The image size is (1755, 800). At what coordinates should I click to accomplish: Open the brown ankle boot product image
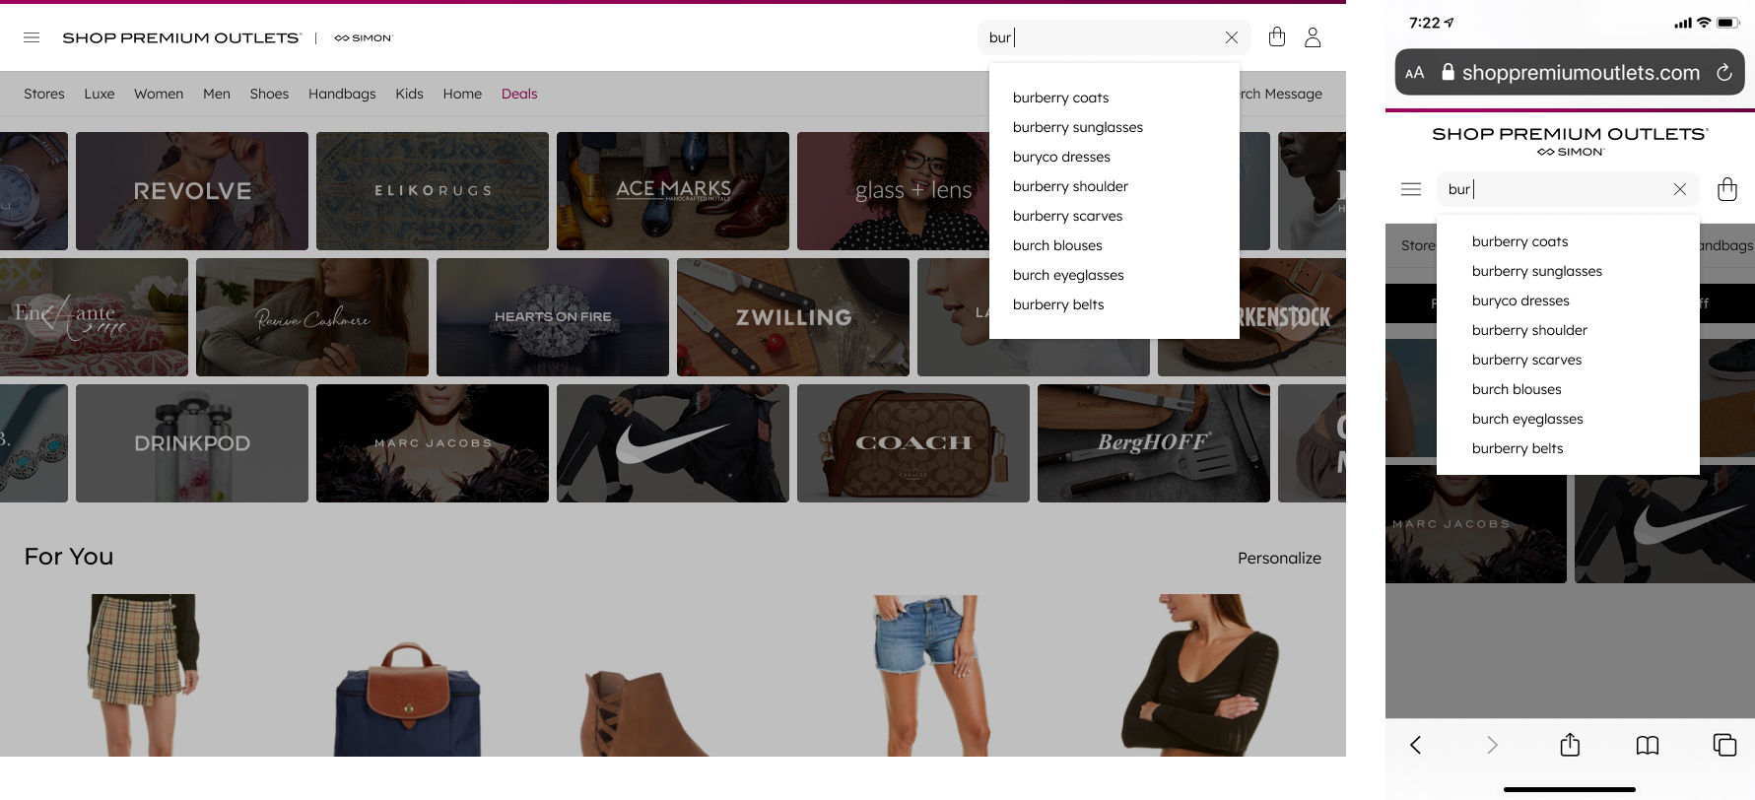(645, 713)
